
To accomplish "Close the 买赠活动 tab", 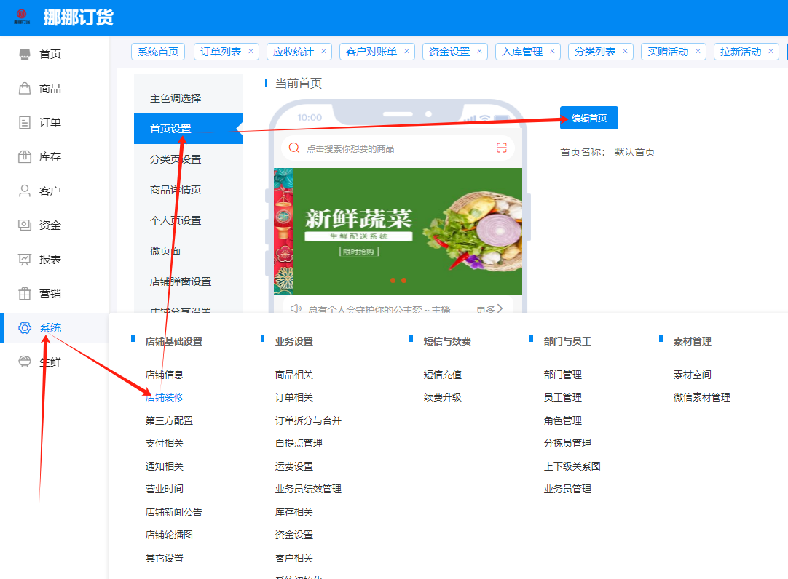I will click(x=698, y=52).
